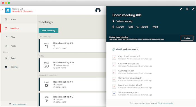
Task: Open Short summary.docx Word file icon
Action: pos(114,93)
